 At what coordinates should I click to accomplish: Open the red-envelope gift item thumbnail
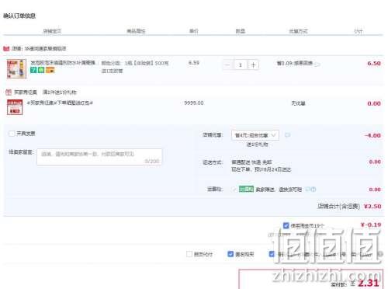click(x=15, y=107)
